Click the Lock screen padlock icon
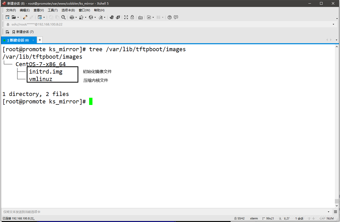Viewport: 340px width, 222px height. (132, 17)
